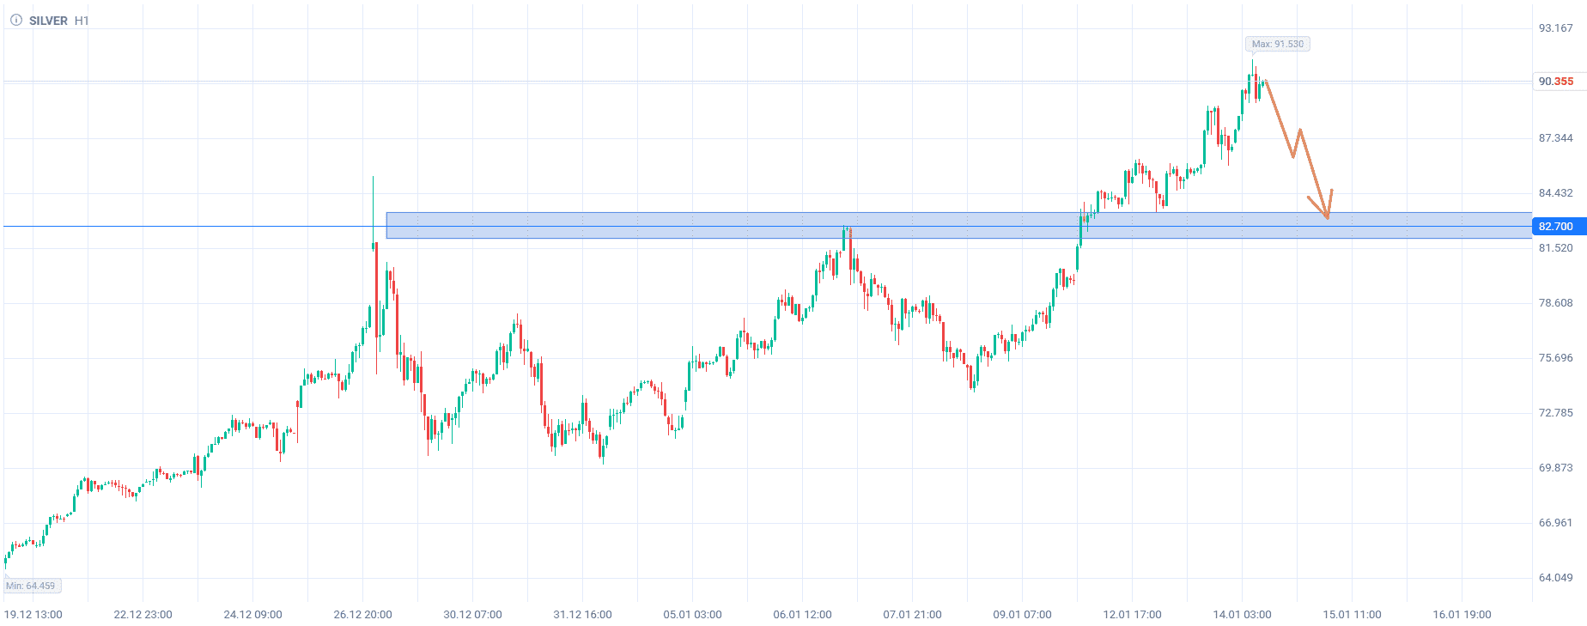Click the Max: 91.530 price tag

(1277, 44)
